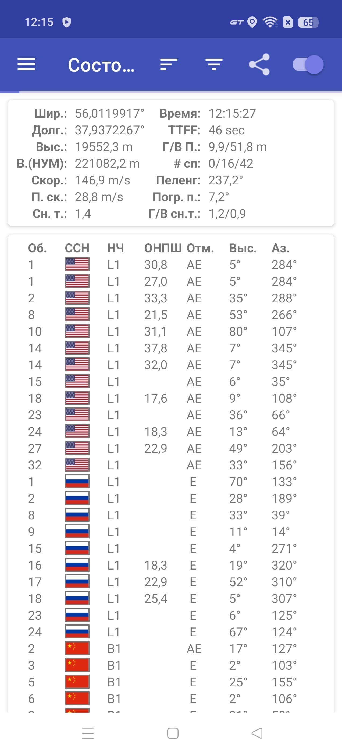
Task: Tap the battery indicator showing 65
Action: pos(308,22)
